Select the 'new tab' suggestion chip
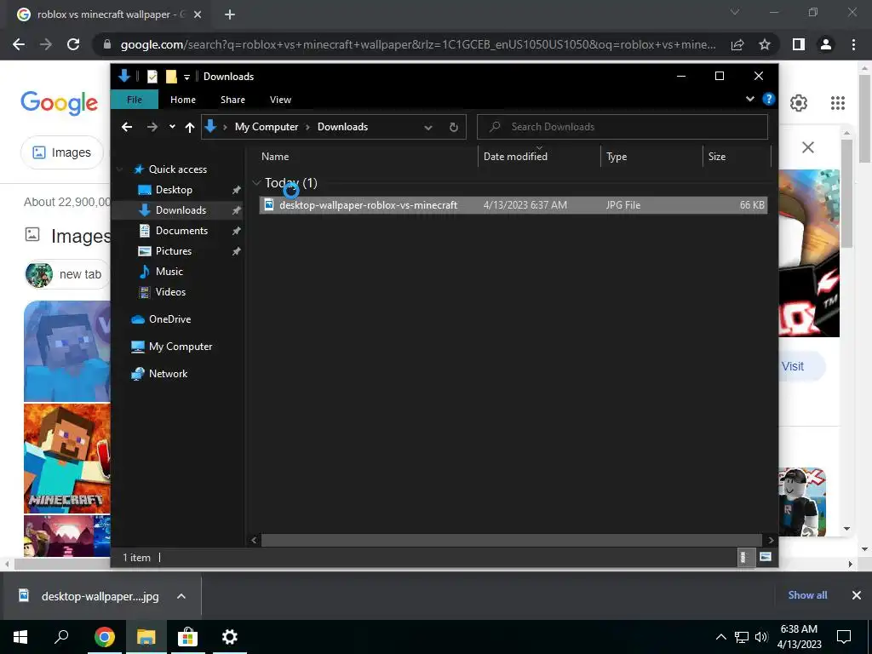The width and height of the screenshot is (872, 654). (67, 274)
